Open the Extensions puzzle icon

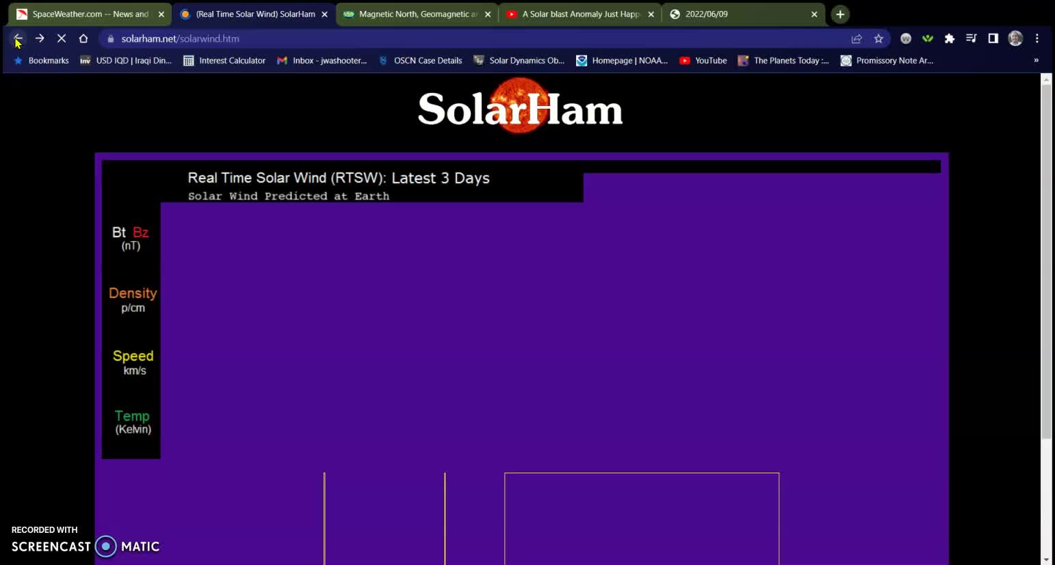coord(950,39)
